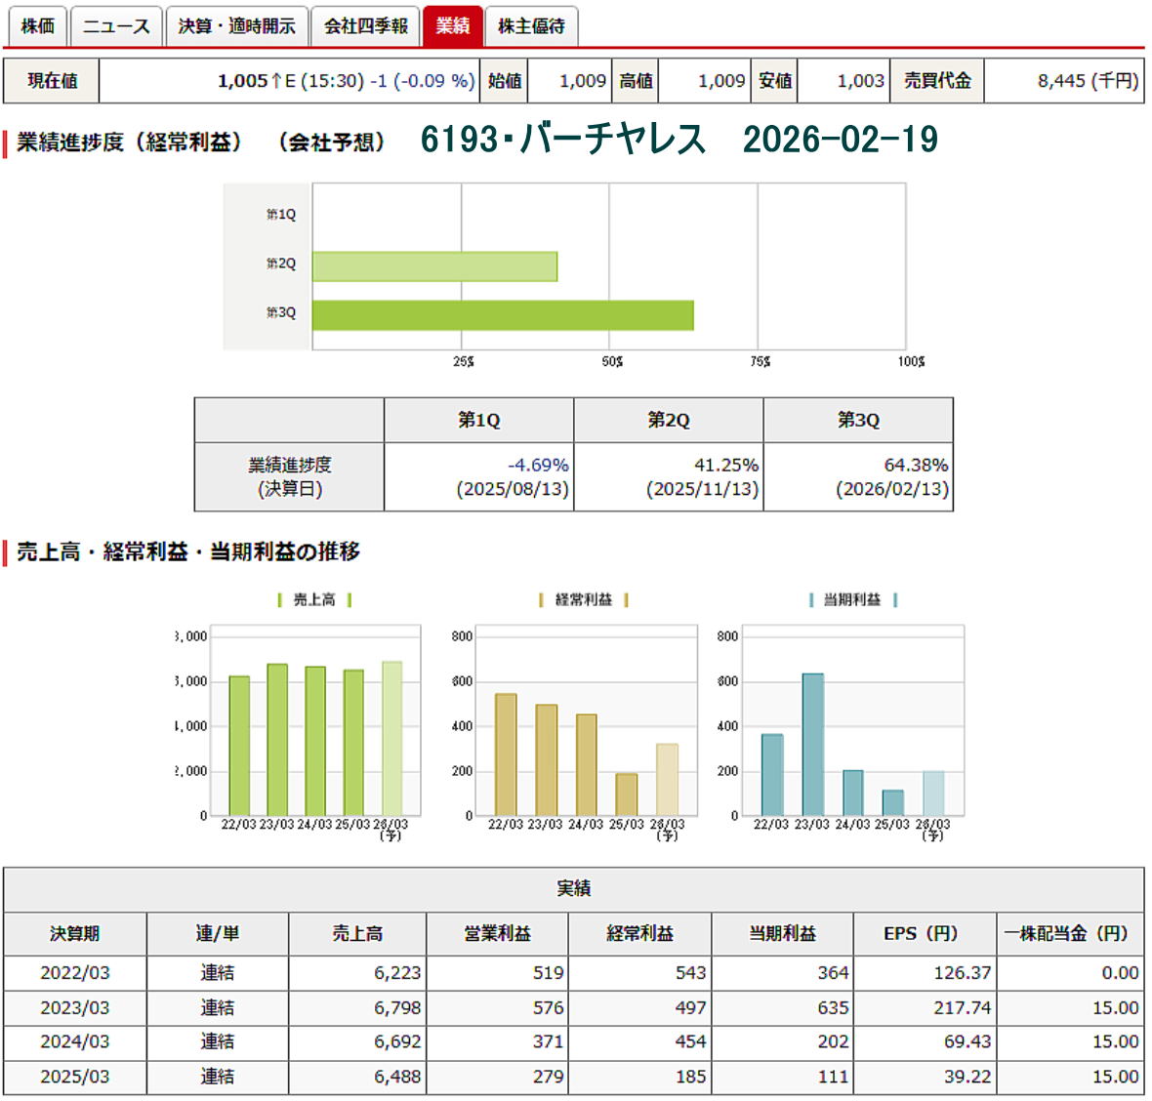Click the 22/03 bar in 経常利益 chart
This screenshot has height=1101, width=1152.
[x=506, y=754]
